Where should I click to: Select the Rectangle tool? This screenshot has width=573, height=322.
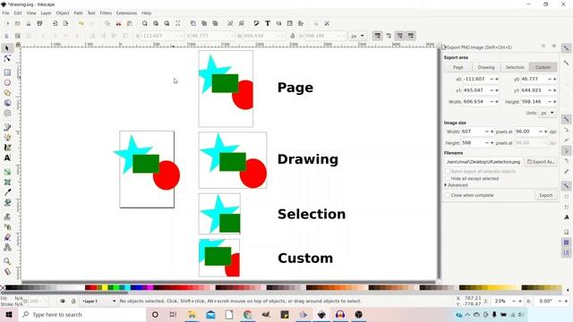[7, 72]
